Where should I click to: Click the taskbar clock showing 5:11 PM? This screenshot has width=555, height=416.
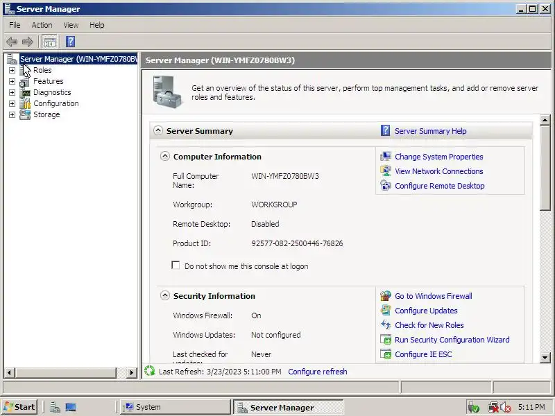click(x=531, y=407)
